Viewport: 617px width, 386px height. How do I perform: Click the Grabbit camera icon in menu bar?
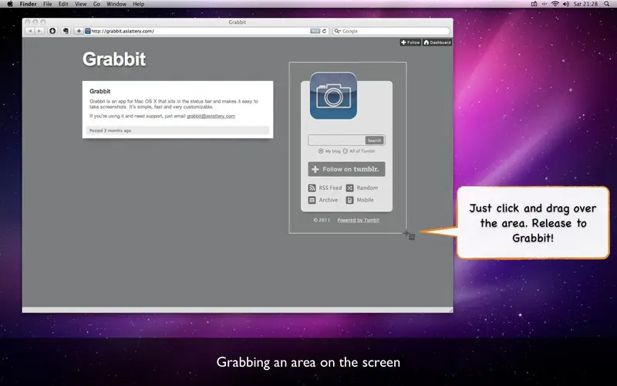[x=534, y=4]
